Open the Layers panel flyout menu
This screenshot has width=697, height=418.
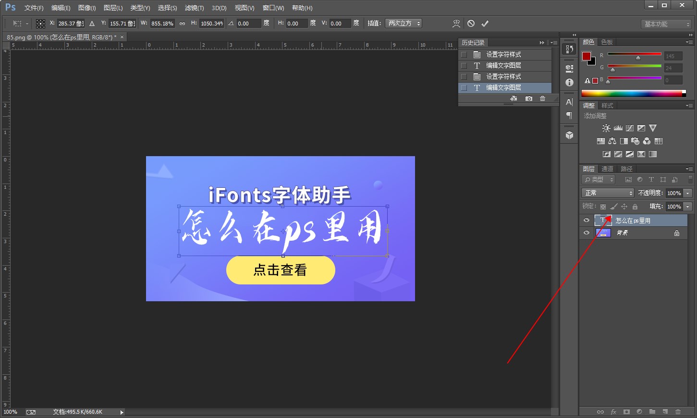pyautogui.click(x=689, y=169)
